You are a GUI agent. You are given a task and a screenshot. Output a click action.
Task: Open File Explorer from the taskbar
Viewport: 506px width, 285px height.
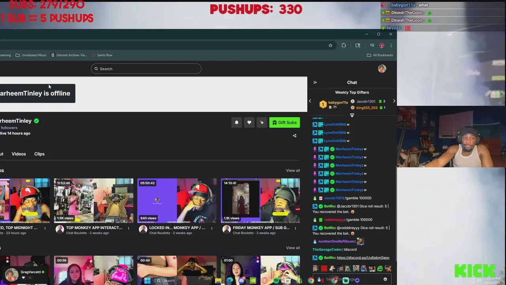pos(218,281)
